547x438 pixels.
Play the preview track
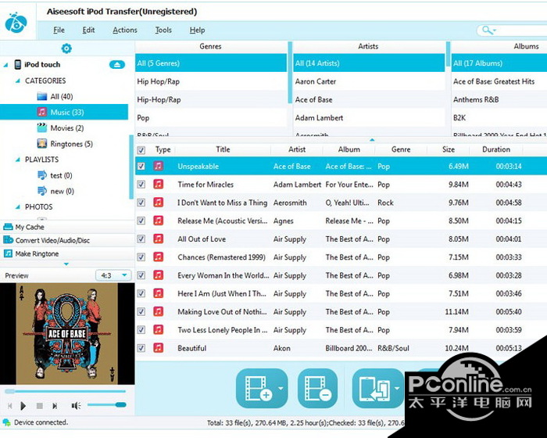tap(23, 406)
